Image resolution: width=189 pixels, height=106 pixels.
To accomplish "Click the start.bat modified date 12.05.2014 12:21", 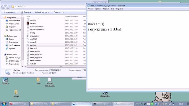I will (x=71, y=45).
